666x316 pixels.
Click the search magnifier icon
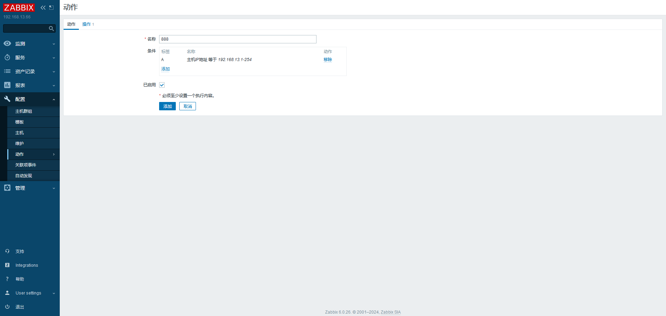click(51, 28)
